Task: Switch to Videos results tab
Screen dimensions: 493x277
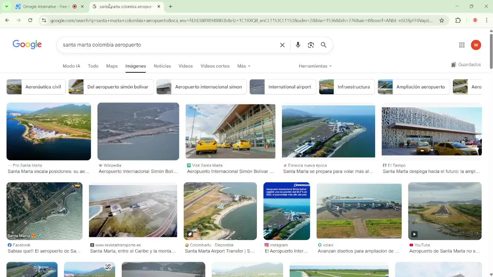Action: click(x=185, y=66)
